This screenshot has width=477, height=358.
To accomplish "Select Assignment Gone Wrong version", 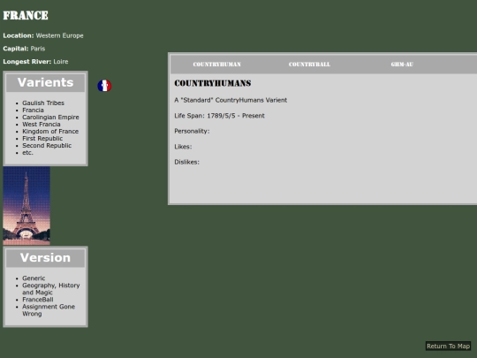I will point(49,310).
